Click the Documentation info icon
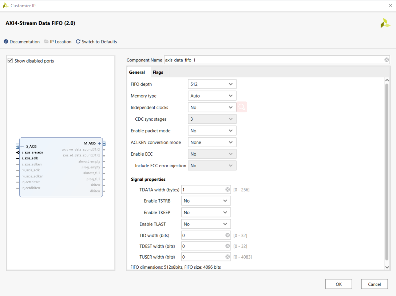 6,41
